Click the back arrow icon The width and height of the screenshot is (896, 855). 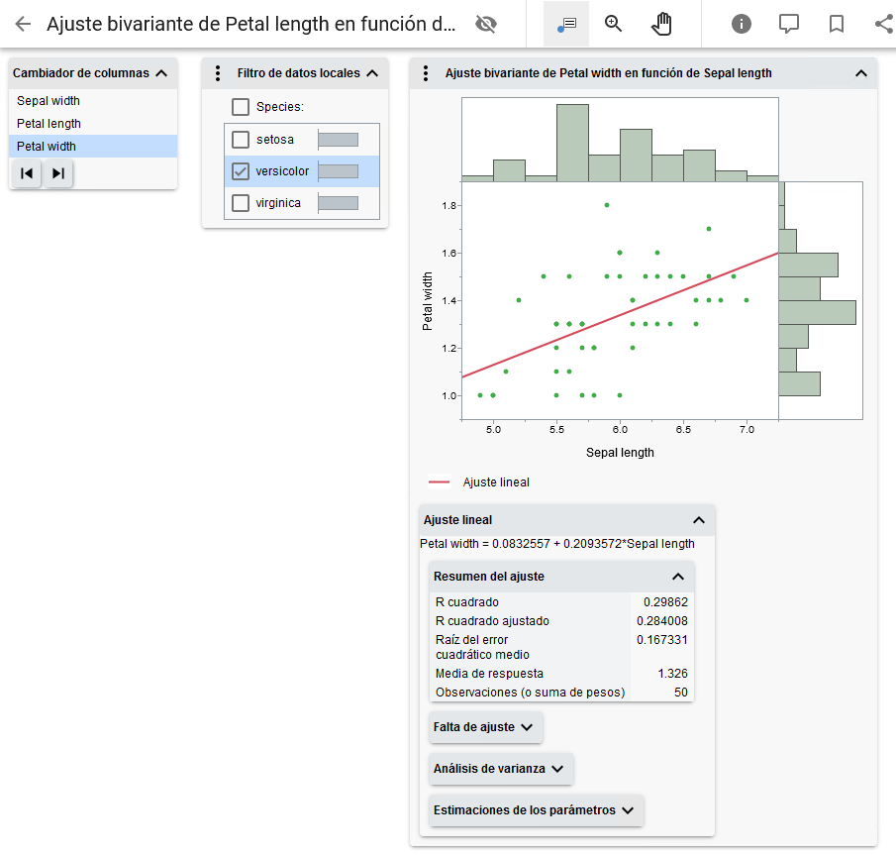pyautogui.click(x=23, y=24)
